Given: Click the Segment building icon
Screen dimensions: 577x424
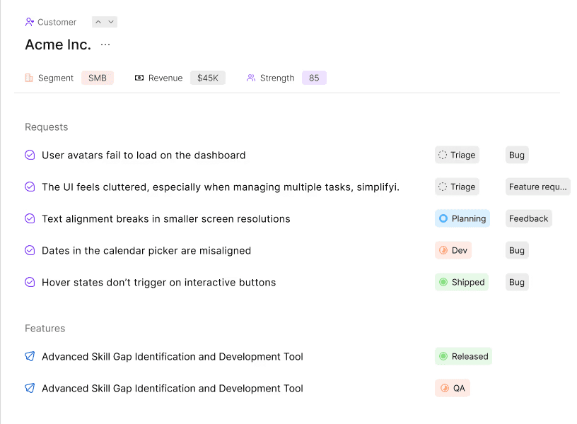Looking at the screenshot, I should click(29, 78).
